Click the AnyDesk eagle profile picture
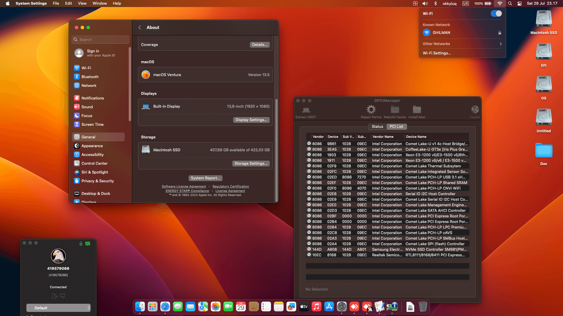This screenshot has height=316, width=563. tap(58, 256)
